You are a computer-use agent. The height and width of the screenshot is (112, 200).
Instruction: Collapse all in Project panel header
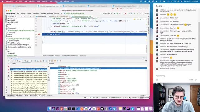coord(27,16)
